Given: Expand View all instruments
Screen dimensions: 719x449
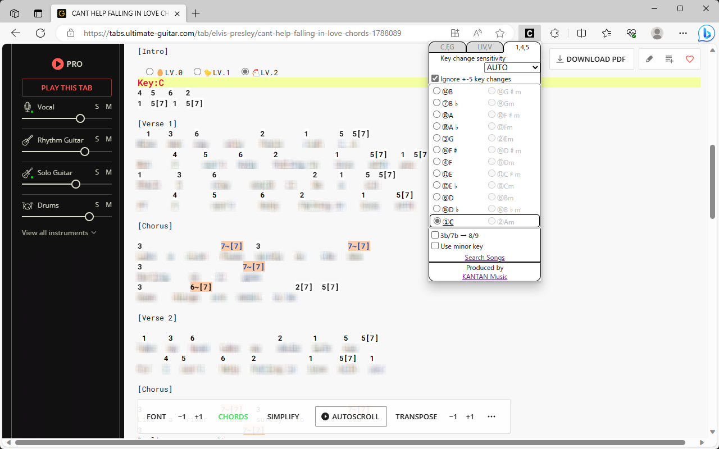Looking at the screenshot, I should pyautogui.click(x=59, y=232).
